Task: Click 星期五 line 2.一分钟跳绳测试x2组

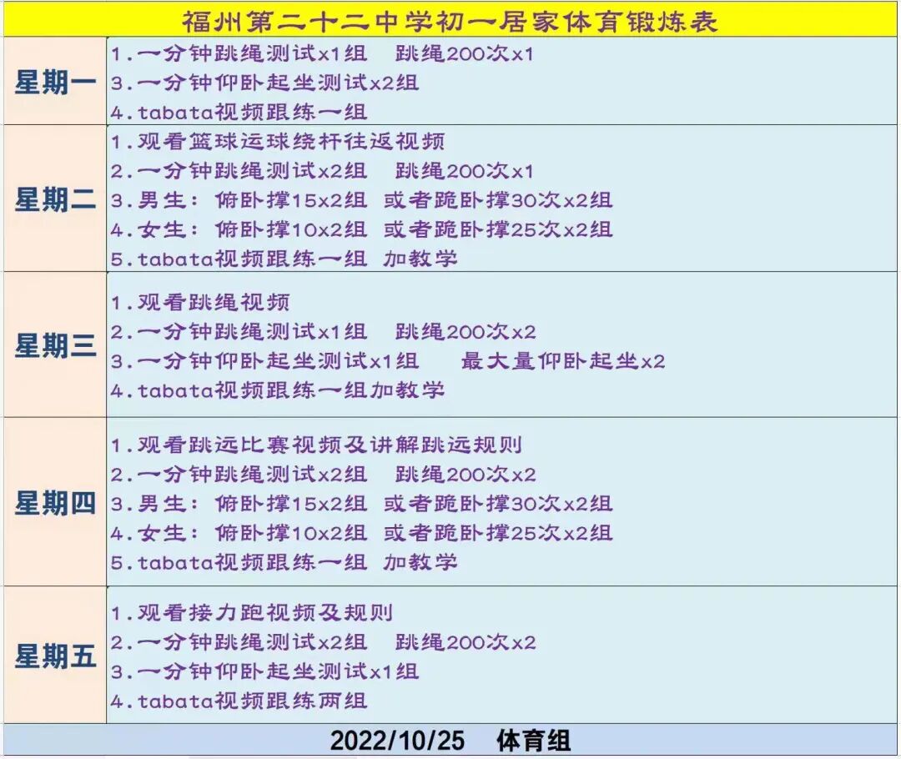Action: coord(239,641)
